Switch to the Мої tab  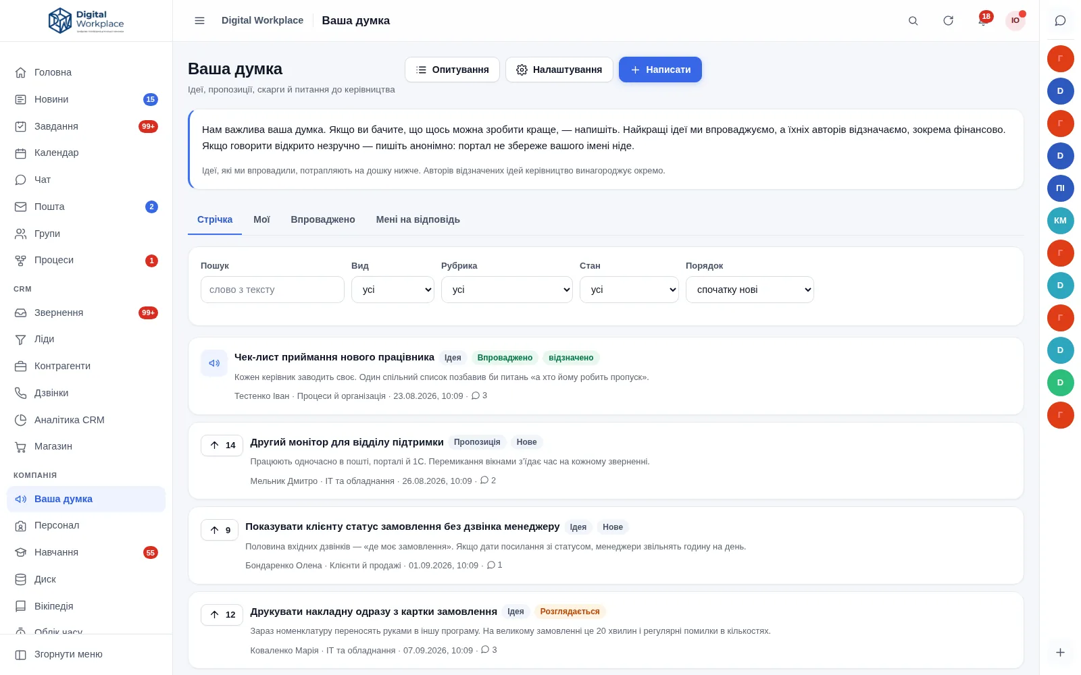(x=261, y=219)
